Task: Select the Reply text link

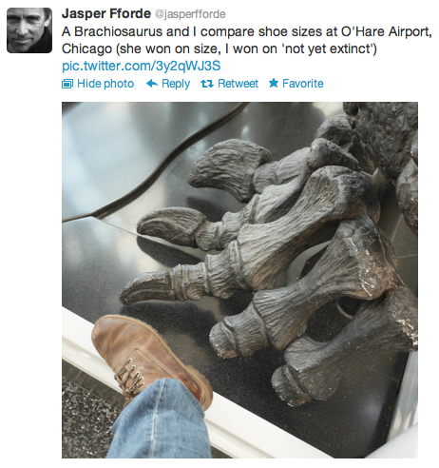Action: coord(176,84)
